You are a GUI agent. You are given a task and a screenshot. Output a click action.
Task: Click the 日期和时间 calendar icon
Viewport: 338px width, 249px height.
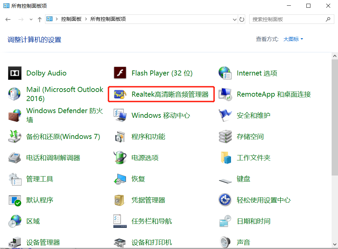tap(225, 221)
